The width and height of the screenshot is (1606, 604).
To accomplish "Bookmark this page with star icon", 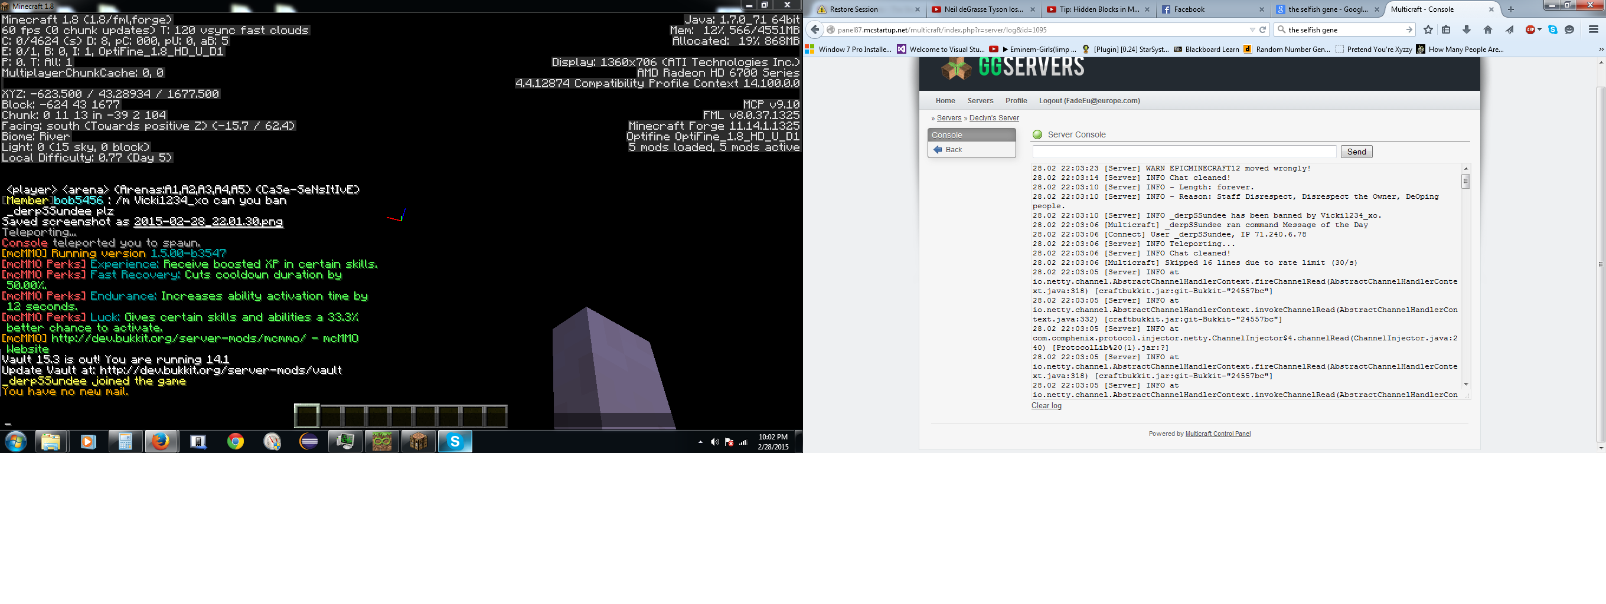I will 1428,30.
